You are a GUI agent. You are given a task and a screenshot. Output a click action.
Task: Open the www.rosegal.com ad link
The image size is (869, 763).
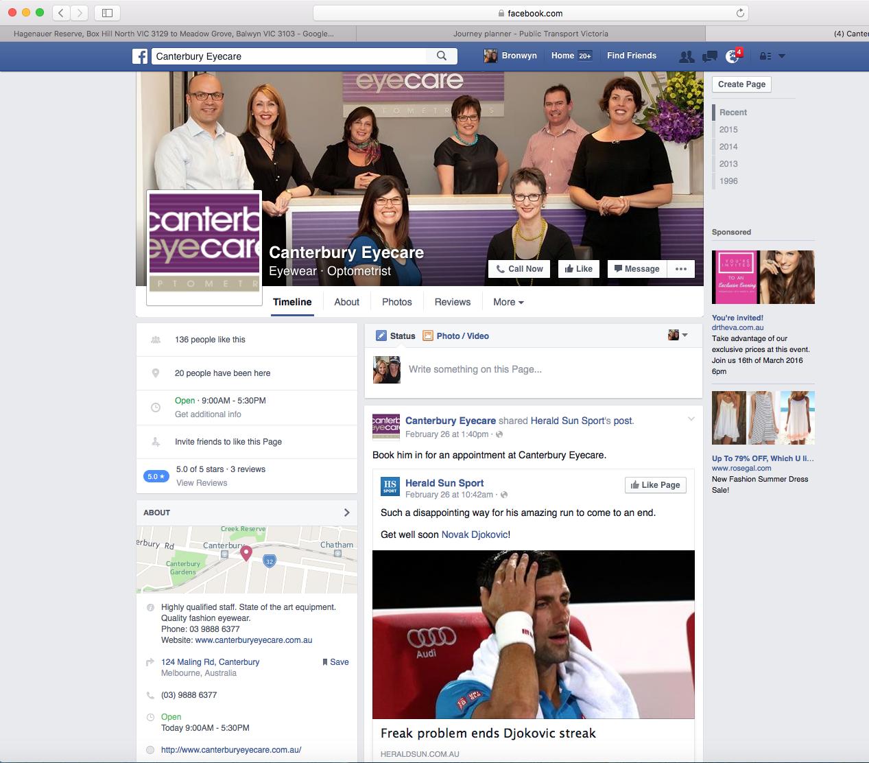point(741,468)
